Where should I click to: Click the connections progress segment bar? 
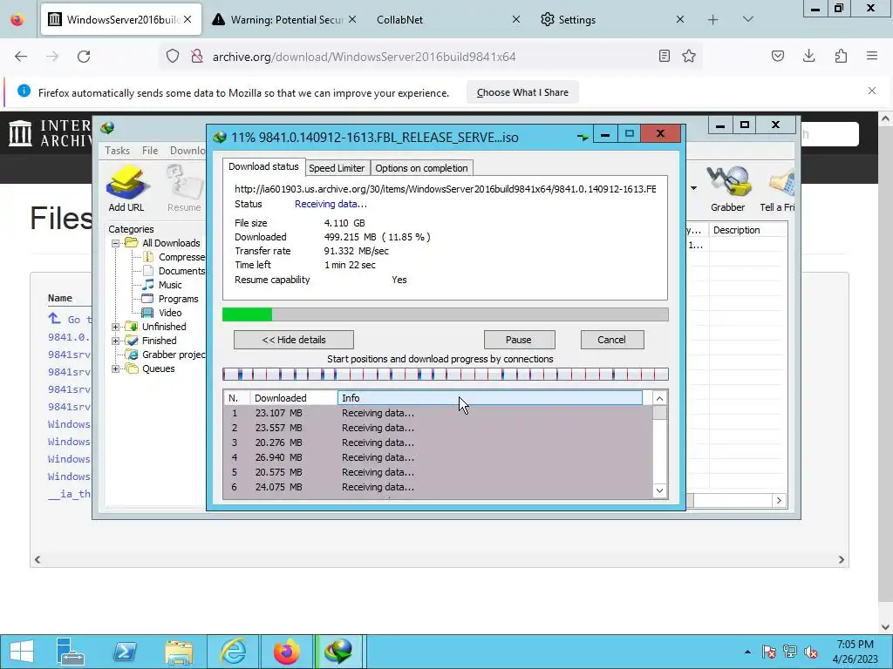click(x=446, y=375)
